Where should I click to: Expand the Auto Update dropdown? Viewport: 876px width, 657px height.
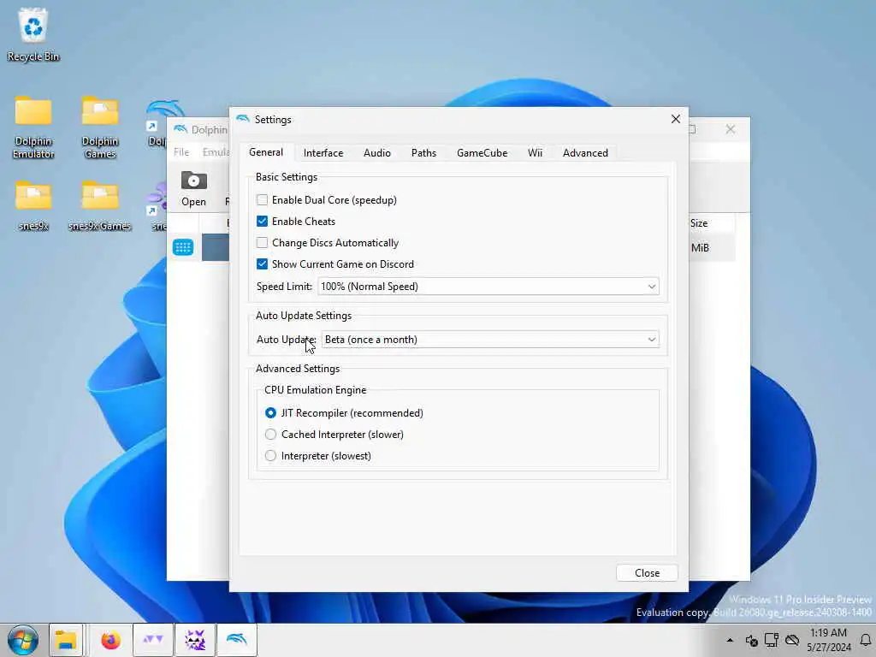(490, 339)
